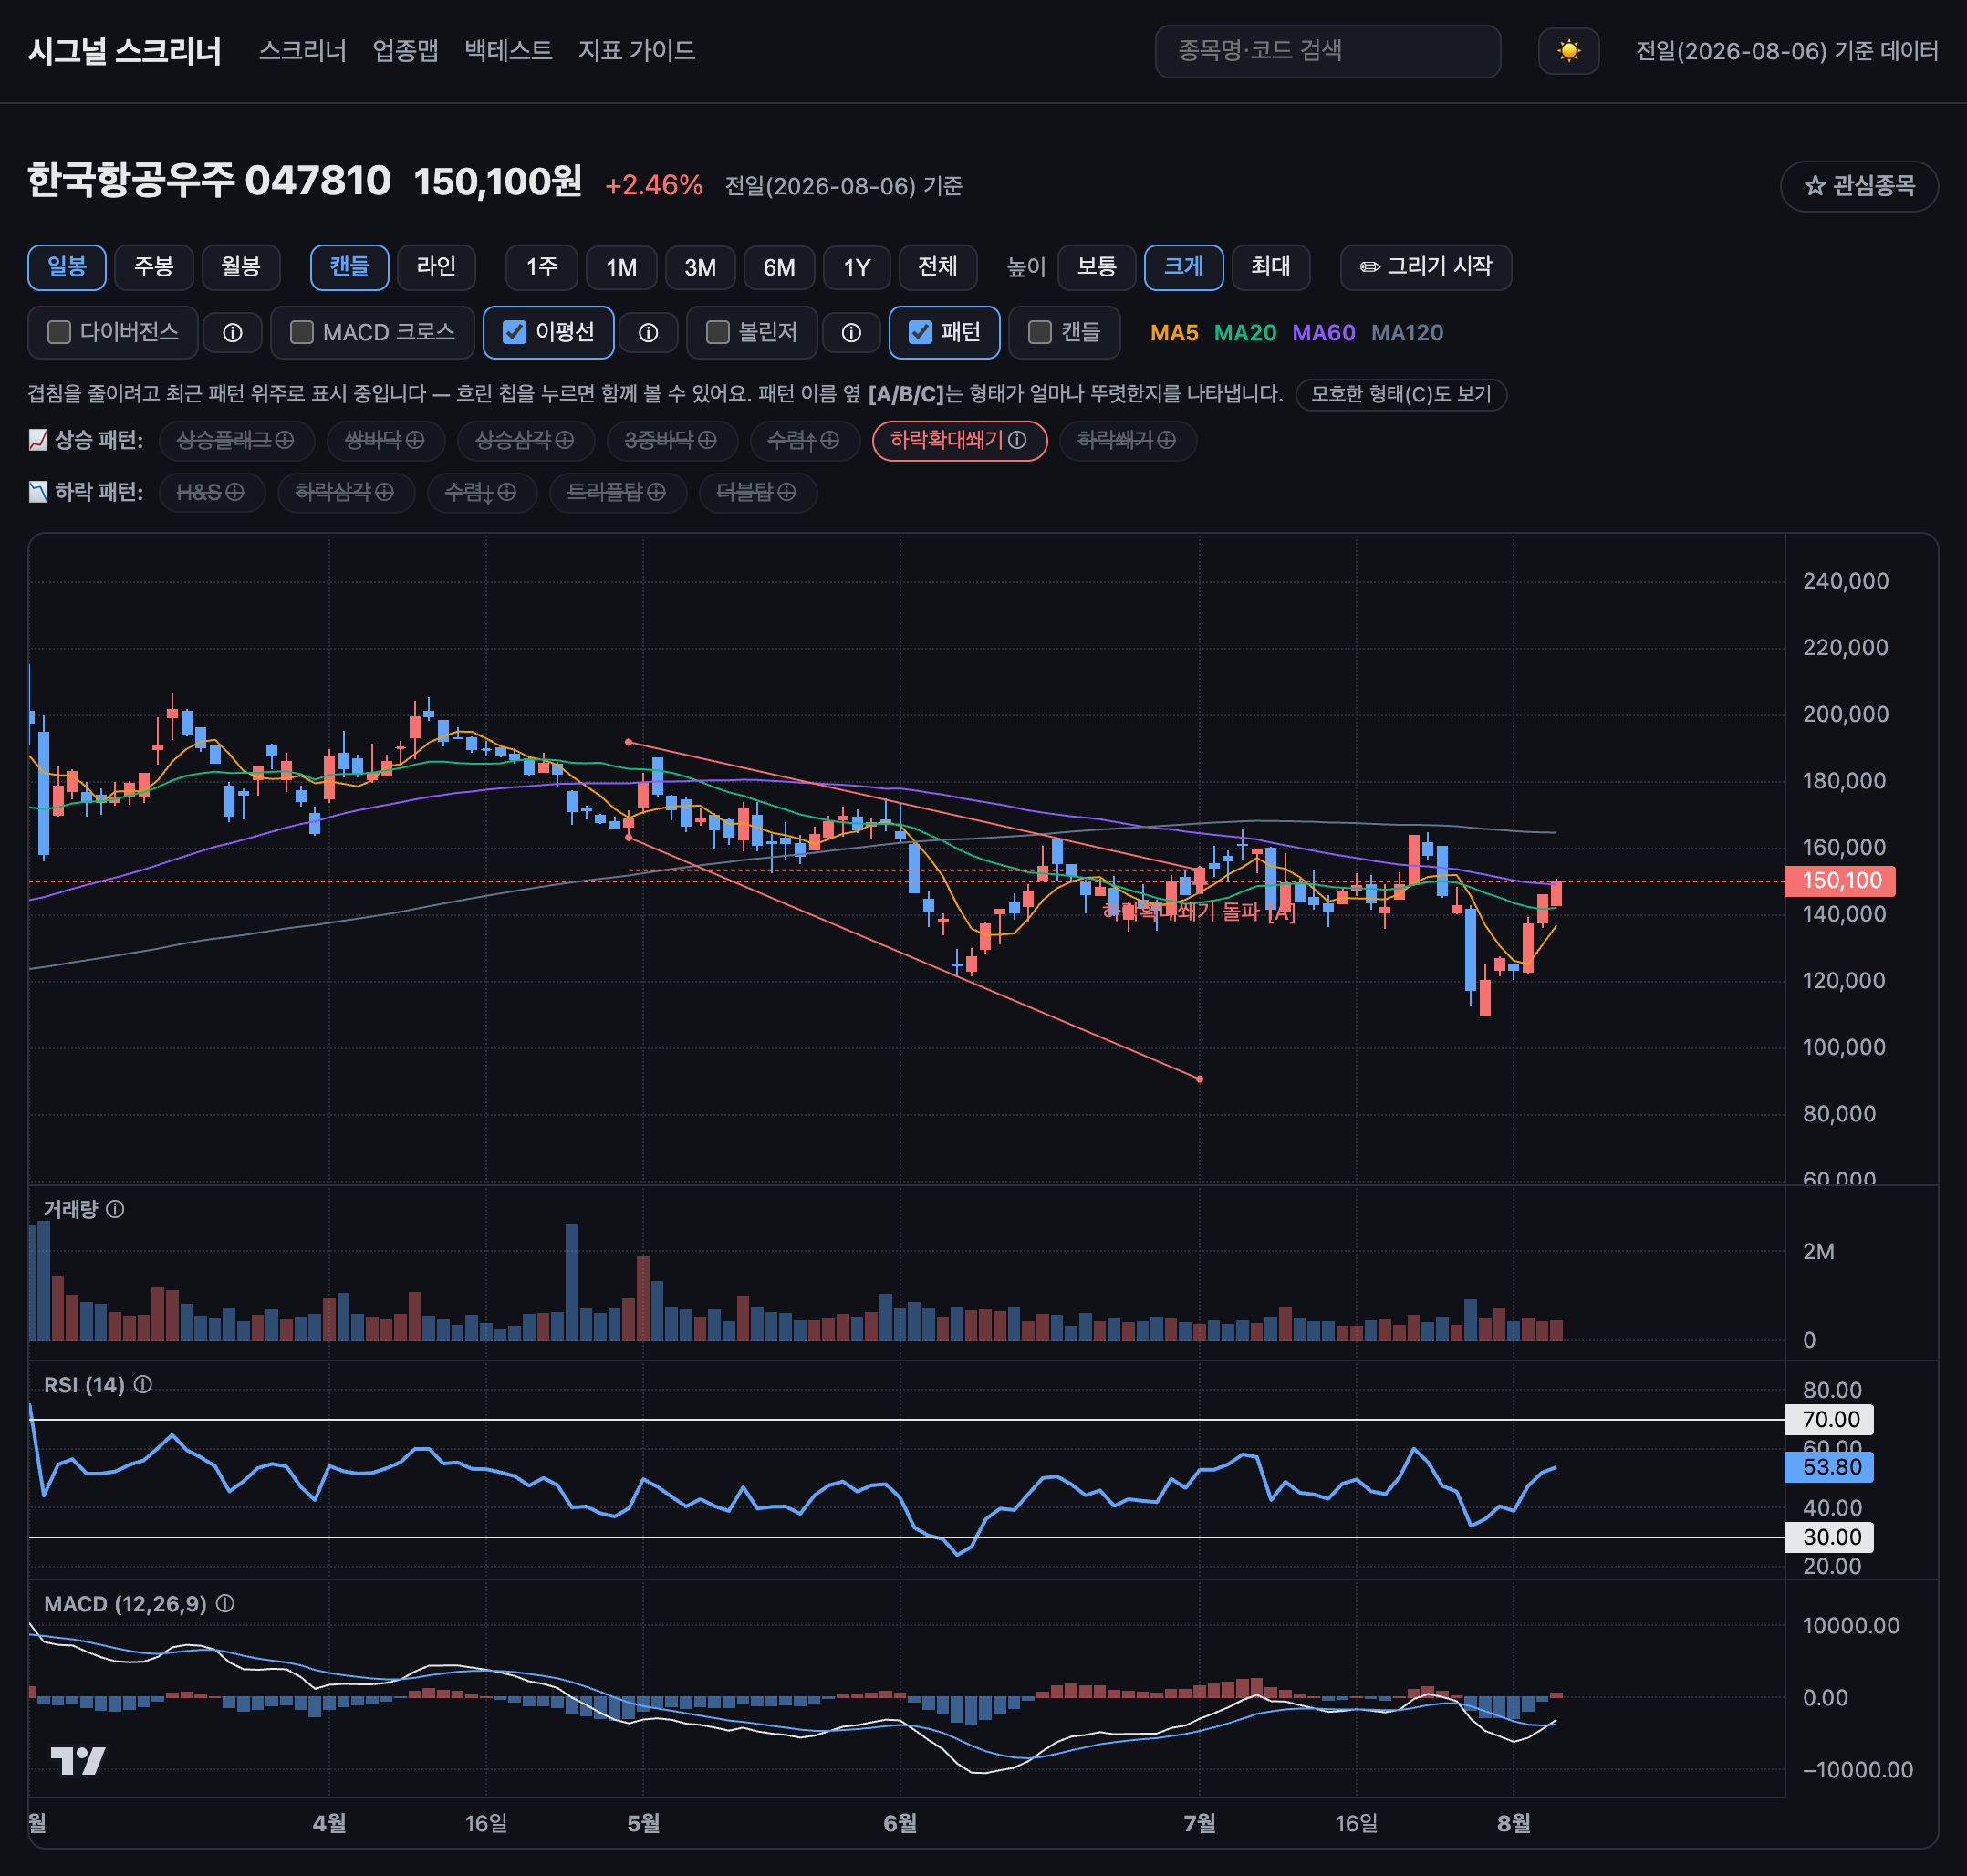Toggle the sun light-mode theme icon
Viewport: 1967px width, 1876px height.
tap(1568, 51)
